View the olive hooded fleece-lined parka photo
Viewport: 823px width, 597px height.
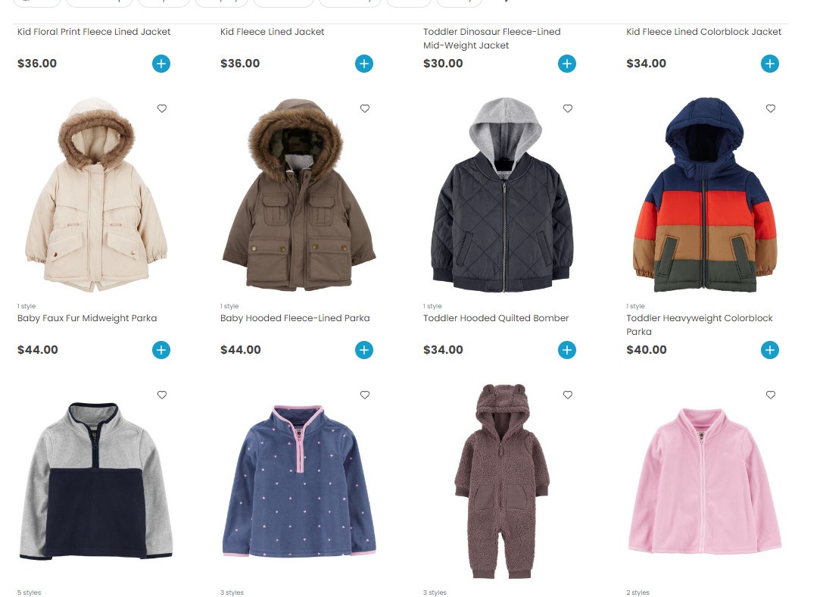[x=298, y=194]
